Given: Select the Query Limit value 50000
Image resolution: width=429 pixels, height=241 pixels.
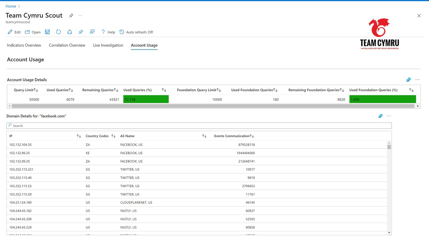Looking at the screenshot, I should click(x=34, y=99).
